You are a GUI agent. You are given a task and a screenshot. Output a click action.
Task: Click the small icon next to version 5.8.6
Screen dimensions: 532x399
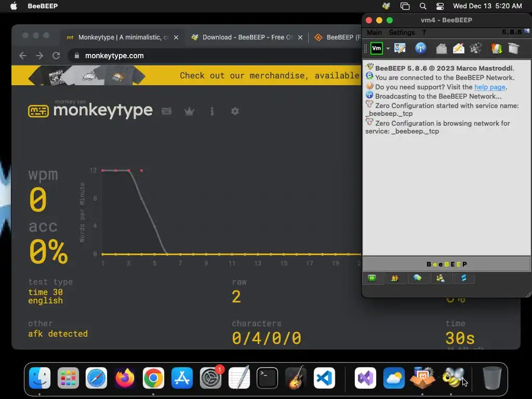pos(527,31)
